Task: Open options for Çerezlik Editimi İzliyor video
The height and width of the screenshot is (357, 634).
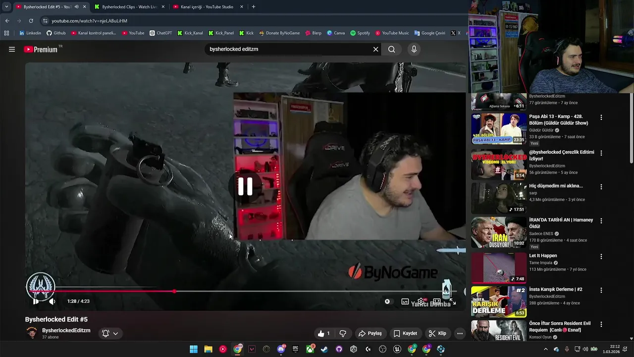Action: pyautogui.click(x=601, y=153)
